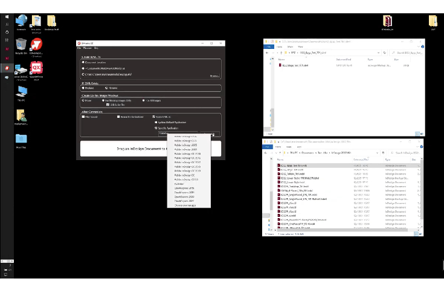Viewport: 444px width, 293px height.
Task: Open the Share tab in upper Explorer
Action: click(290, 47)
